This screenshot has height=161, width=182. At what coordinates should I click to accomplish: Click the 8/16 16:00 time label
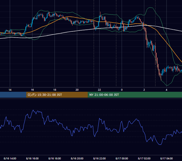32,158
